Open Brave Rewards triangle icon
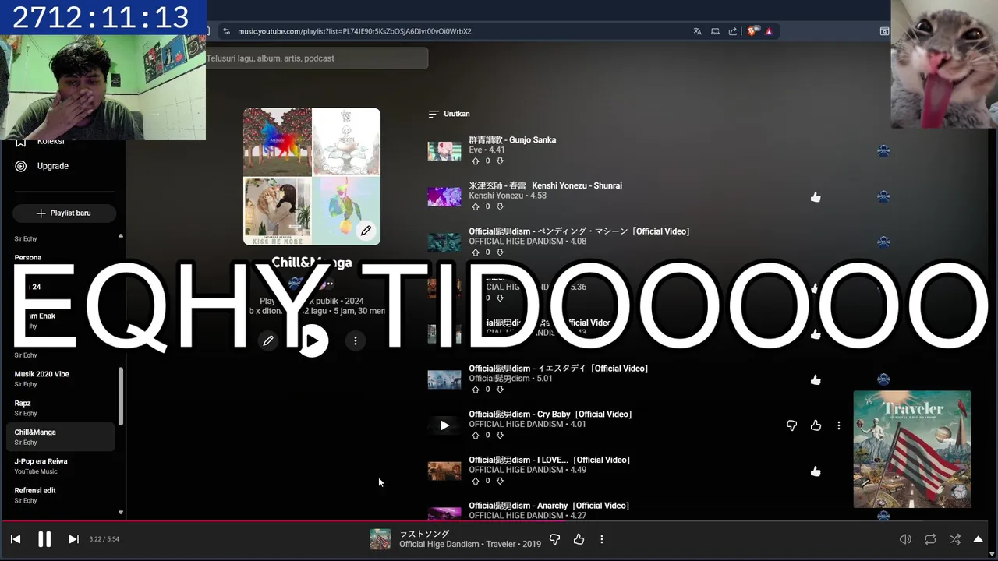998x561 pixels. [x=769, y=31]
